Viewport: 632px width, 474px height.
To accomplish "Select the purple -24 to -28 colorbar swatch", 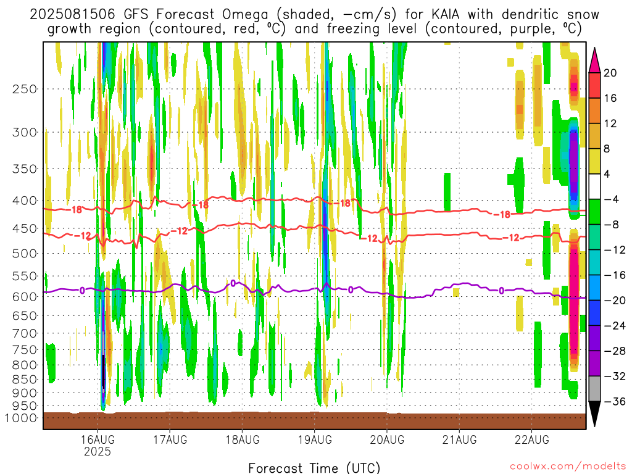I will tap(594, 338).
